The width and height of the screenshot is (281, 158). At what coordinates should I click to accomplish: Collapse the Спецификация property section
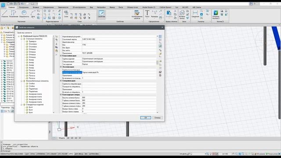tap(61, 81)
